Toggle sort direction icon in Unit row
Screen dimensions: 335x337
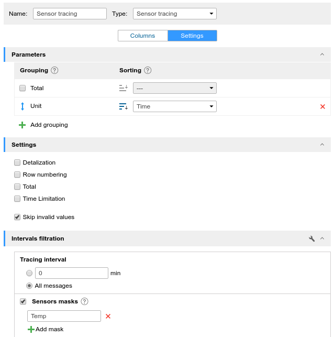[123, 106]
